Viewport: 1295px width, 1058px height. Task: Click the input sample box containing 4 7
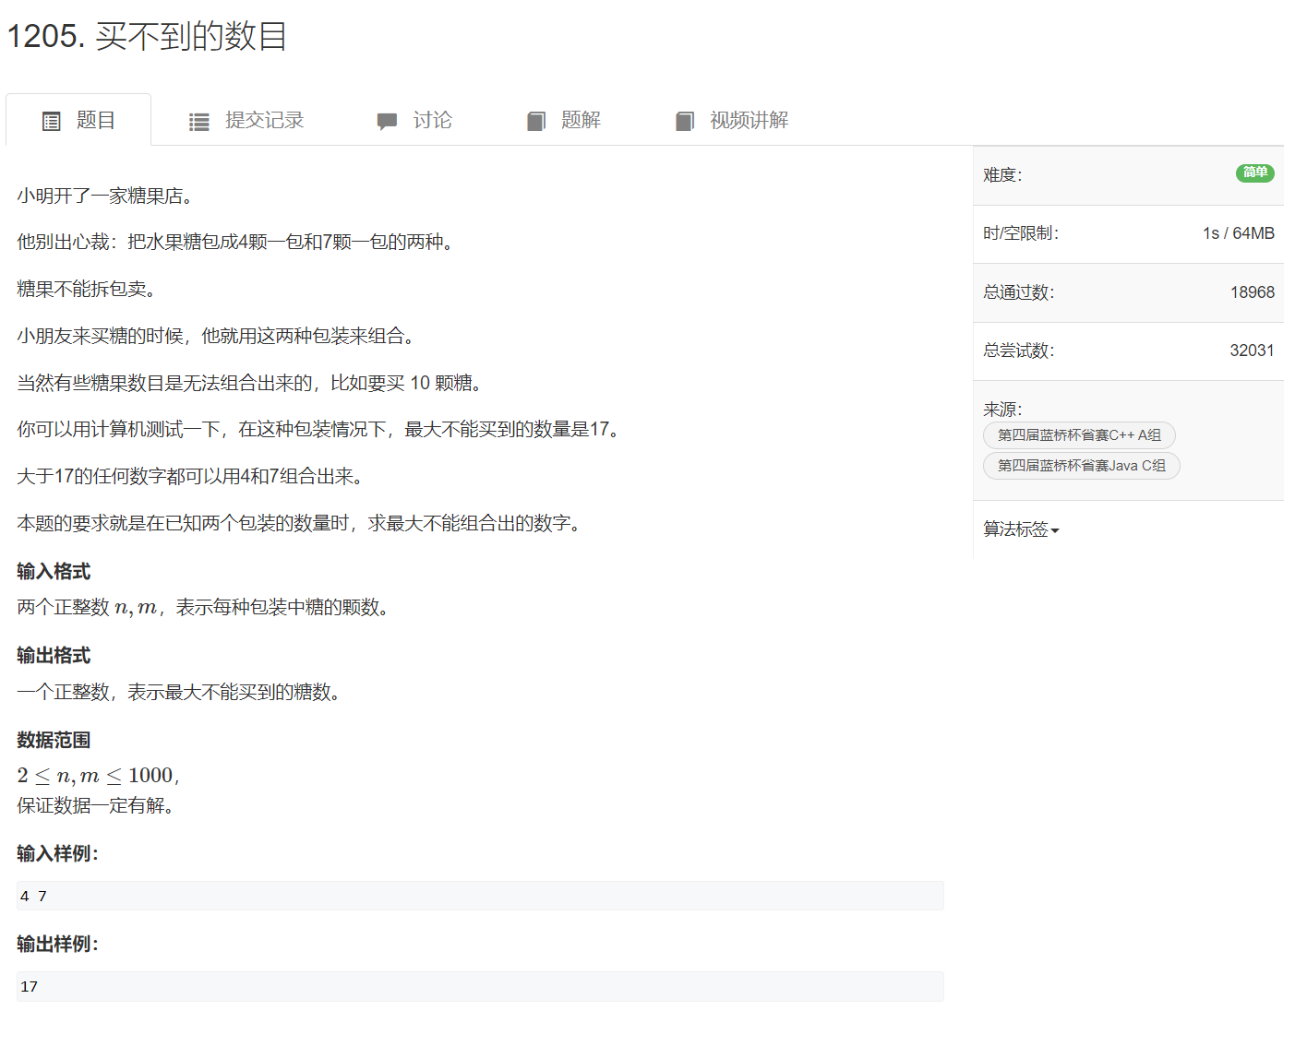coord(480,896)
